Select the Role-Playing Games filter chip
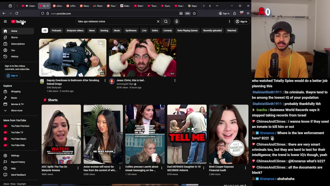Viewport: 330px width, 186px height. tap(187, 30)
